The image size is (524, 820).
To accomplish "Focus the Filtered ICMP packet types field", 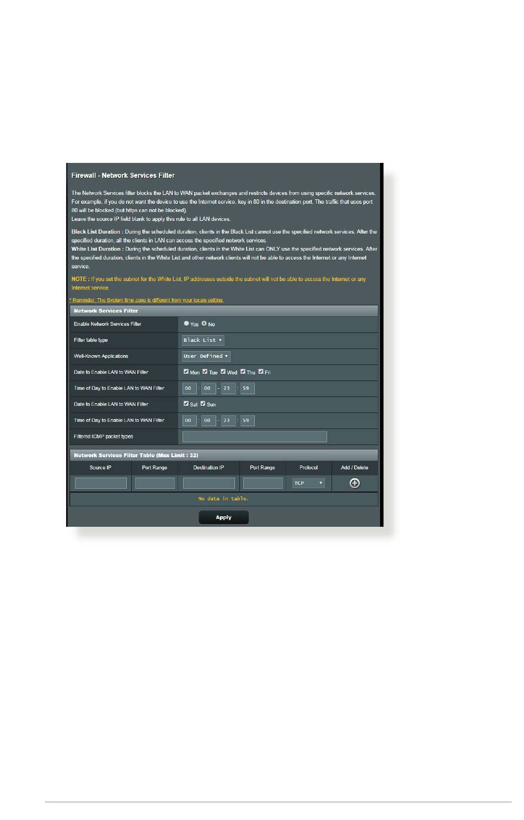I will pyautogui.click(x=254, y=437).
